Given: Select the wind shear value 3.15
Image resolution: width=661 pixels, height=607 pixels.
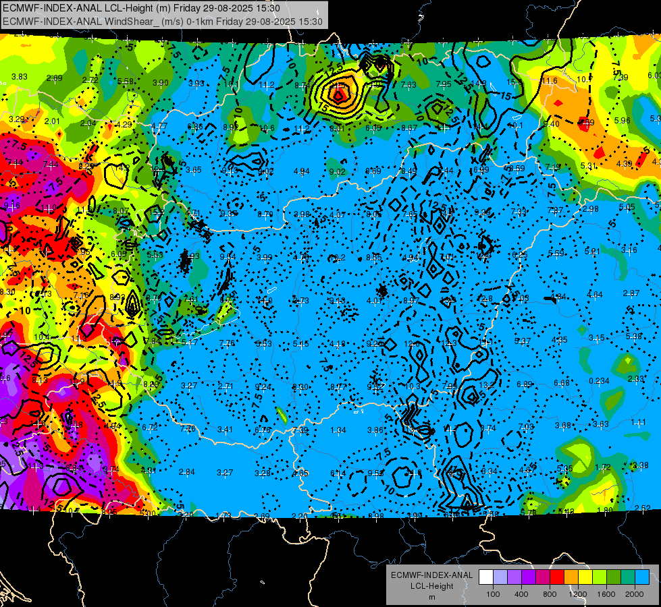Looking at the screenshot, I should [x=596, y=338].
